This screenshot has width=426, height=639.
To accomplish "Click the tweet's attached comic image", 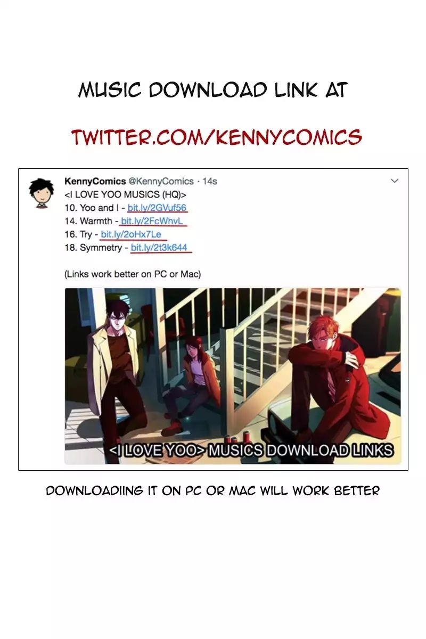I will pyautogui.click(x=233, y=376).
